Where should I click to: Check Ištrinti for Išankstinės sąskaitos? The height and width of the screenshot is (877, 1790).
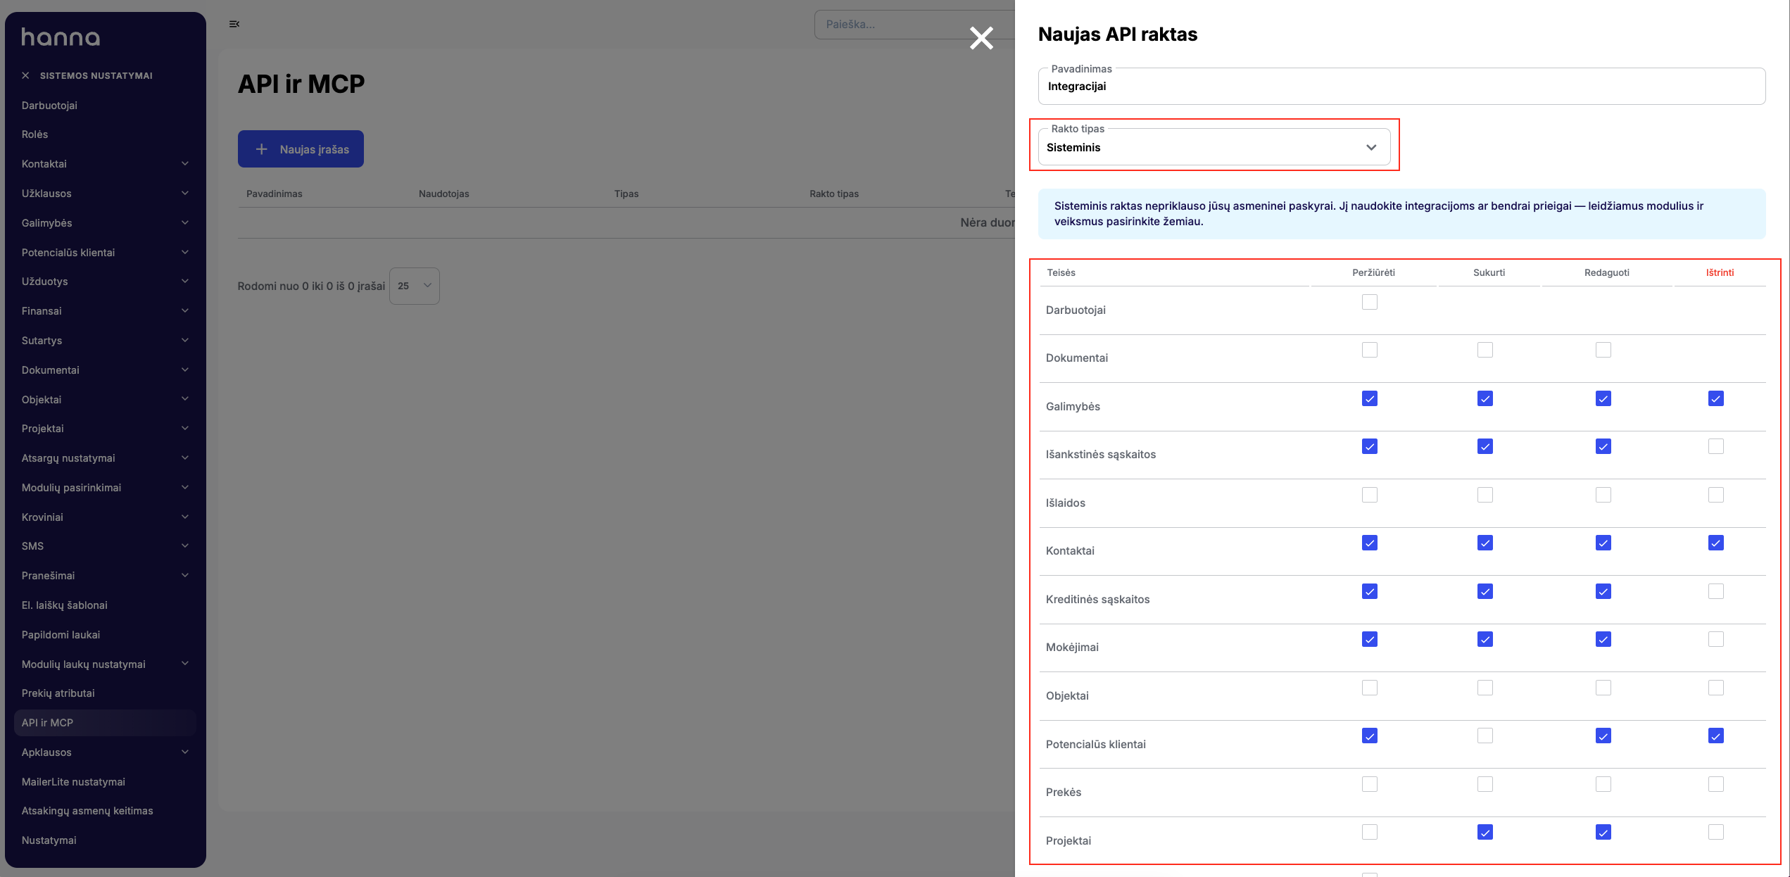[x=1716, y=446]
